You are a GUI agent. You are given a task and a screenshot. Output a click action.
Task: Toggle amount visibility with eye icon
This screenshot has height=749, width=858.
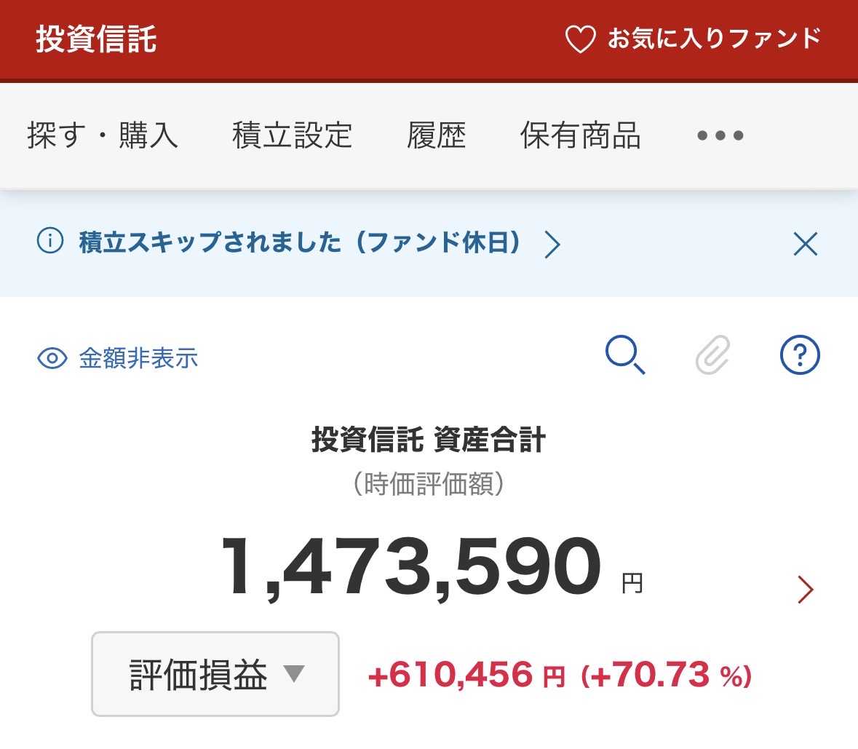click(52, 358)
